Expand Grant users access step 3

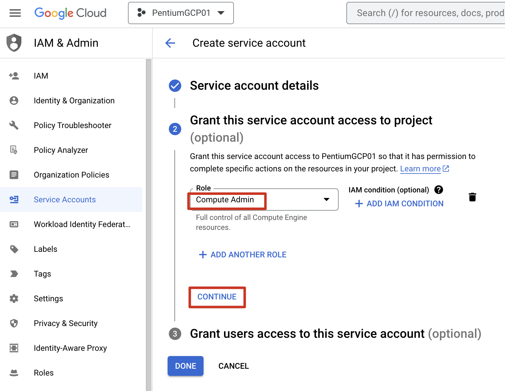click(336, 334)
